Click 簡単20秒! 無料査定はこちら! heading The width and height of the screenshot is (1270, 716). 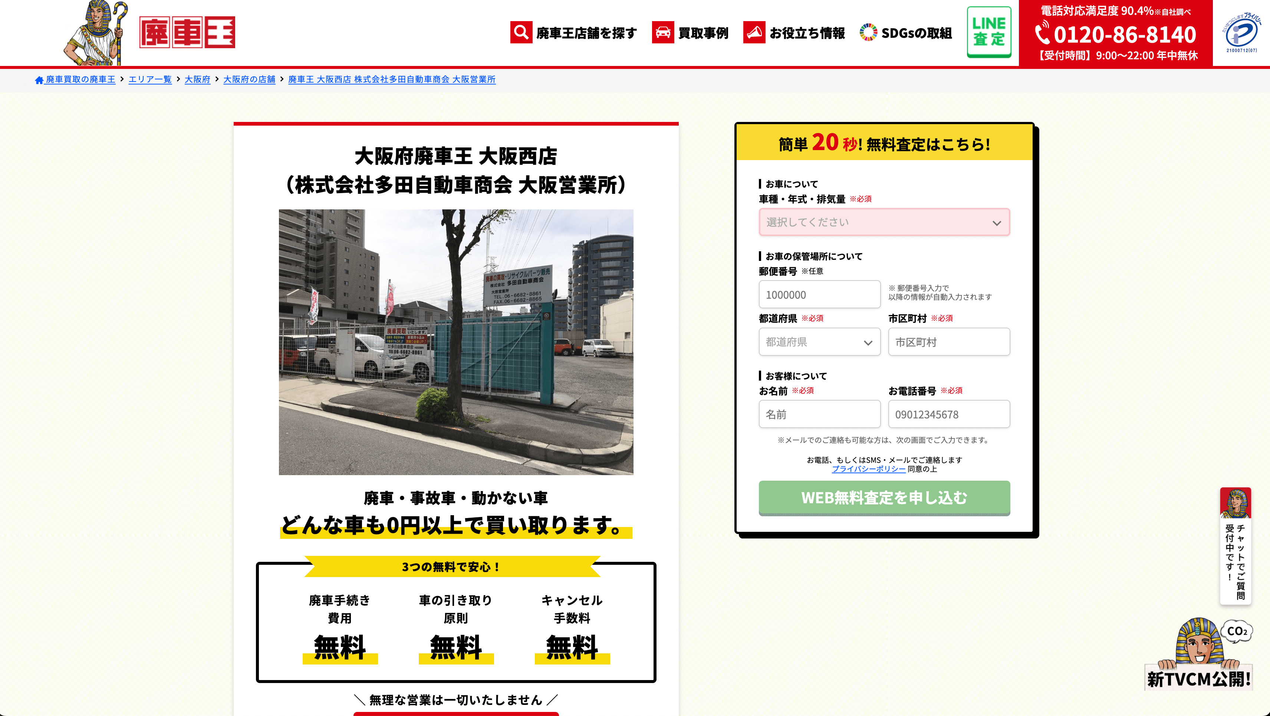[884, 143]
